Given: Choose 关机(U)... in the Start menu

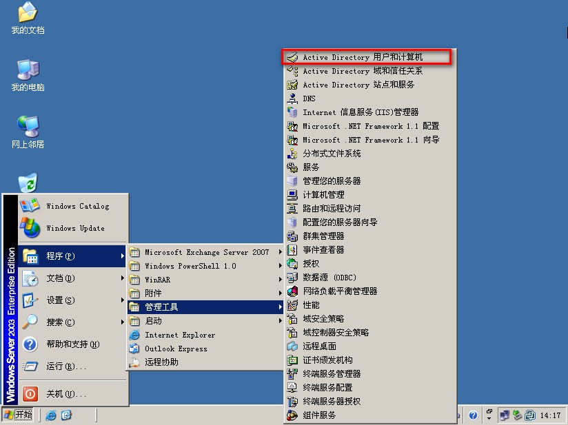Looking at the screenshot, I should point(72,394).
